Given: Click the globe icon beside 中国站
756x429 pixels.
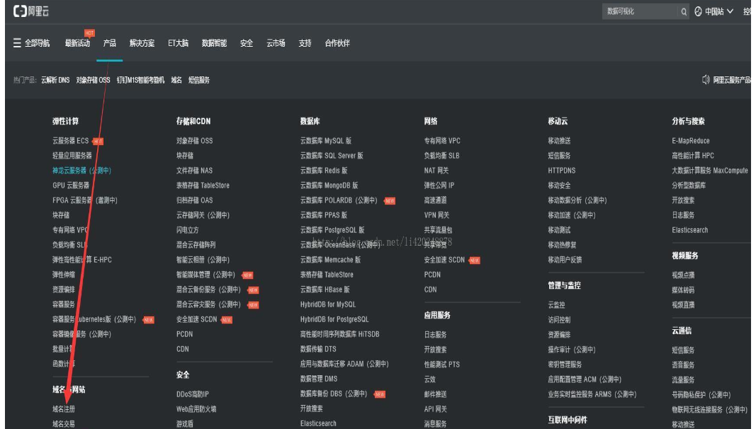Looking at the screenshot, I should coord(698,11).
